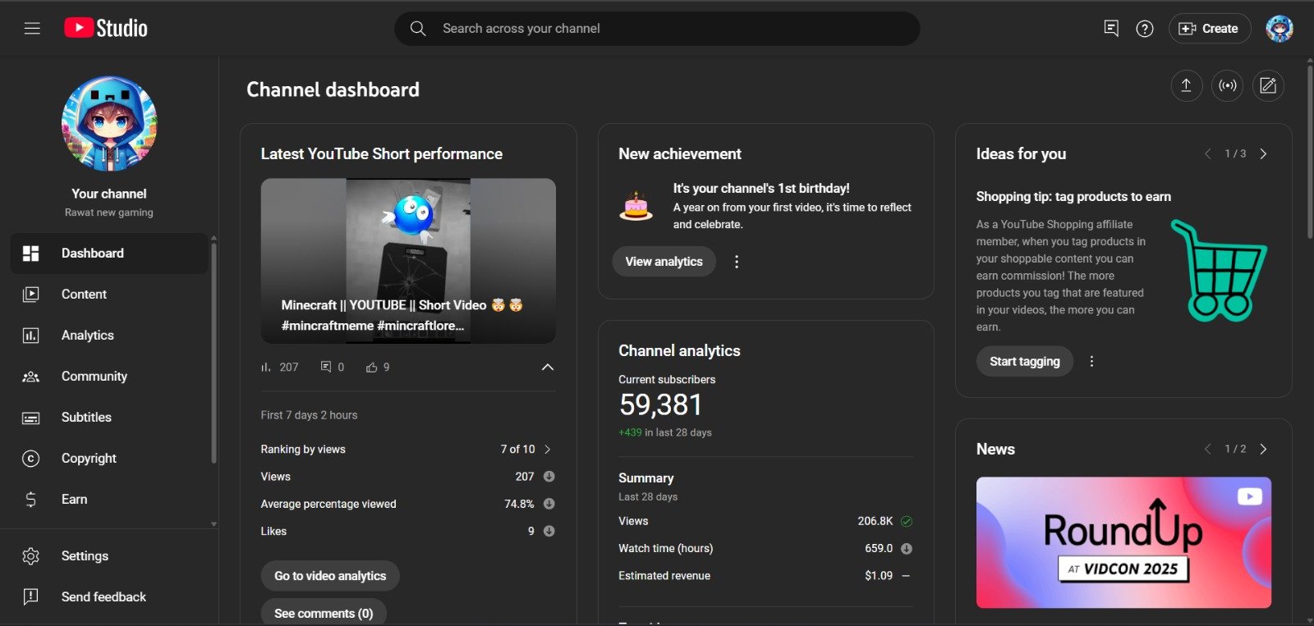Screen dimensions: 1314x626
Task: Click the 59,381 current subscribers count
Action: 660,405
